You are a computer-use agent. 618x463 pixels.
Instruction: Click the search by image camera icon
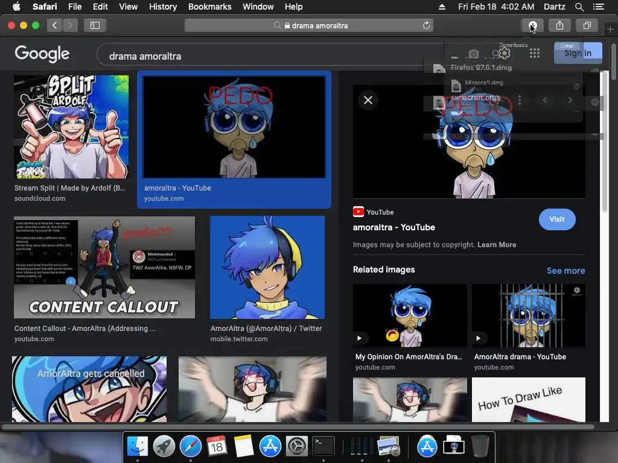[473, 54]
